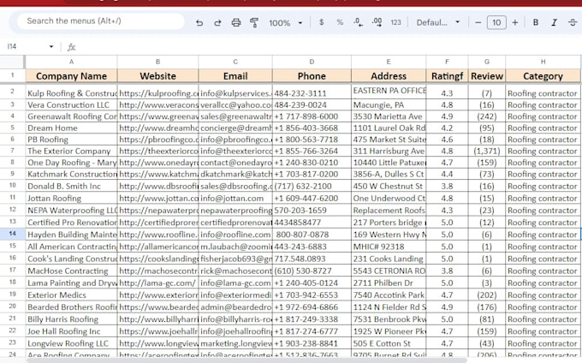582x363 pixels.
Task: Click the Website header cell
Action: (157, 75)
